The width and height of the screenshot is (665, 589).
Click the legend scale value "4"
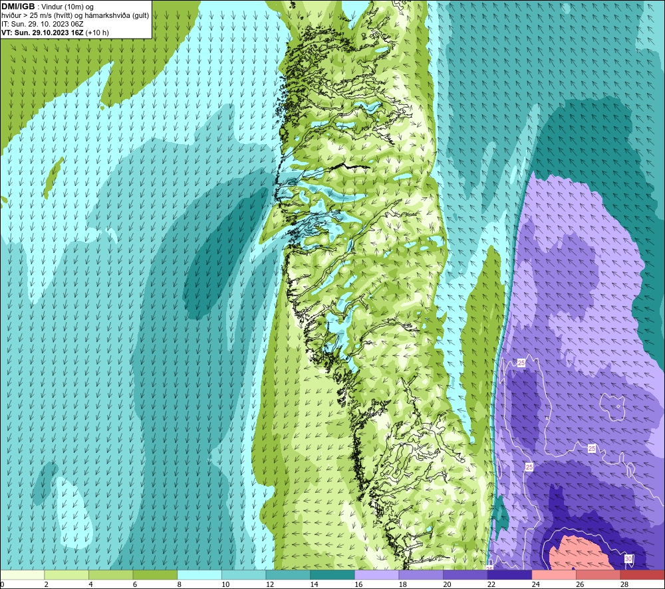[x=90, y=584]
